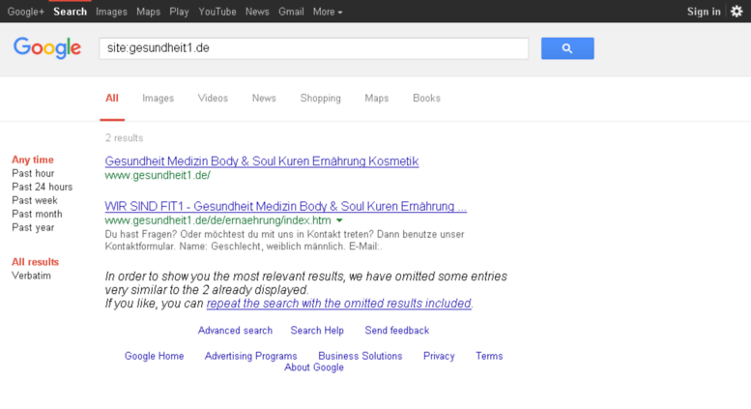Select the All results filter
751x409 pixels.
pyautogui.click(x=36, y=262)
